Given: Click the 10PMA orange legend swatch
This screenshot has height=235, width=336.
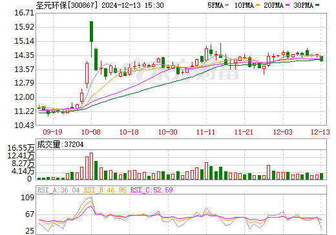Looking at the screenshot, I should coord(258,5).
